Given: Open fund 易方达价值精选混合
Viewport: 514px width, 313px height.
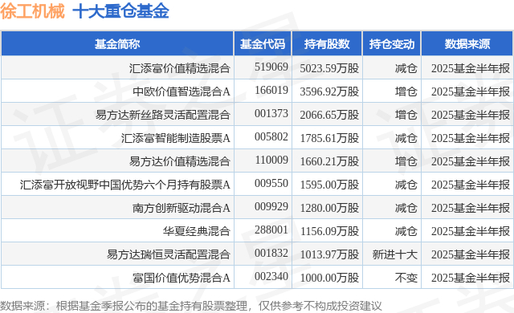Looking at the screenshot, I should tap(179, 161).
